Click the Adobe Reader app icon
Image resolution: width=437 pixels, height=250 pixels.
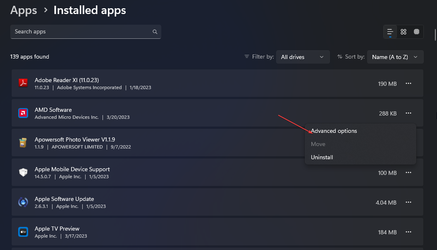click(x=23, y=83)
